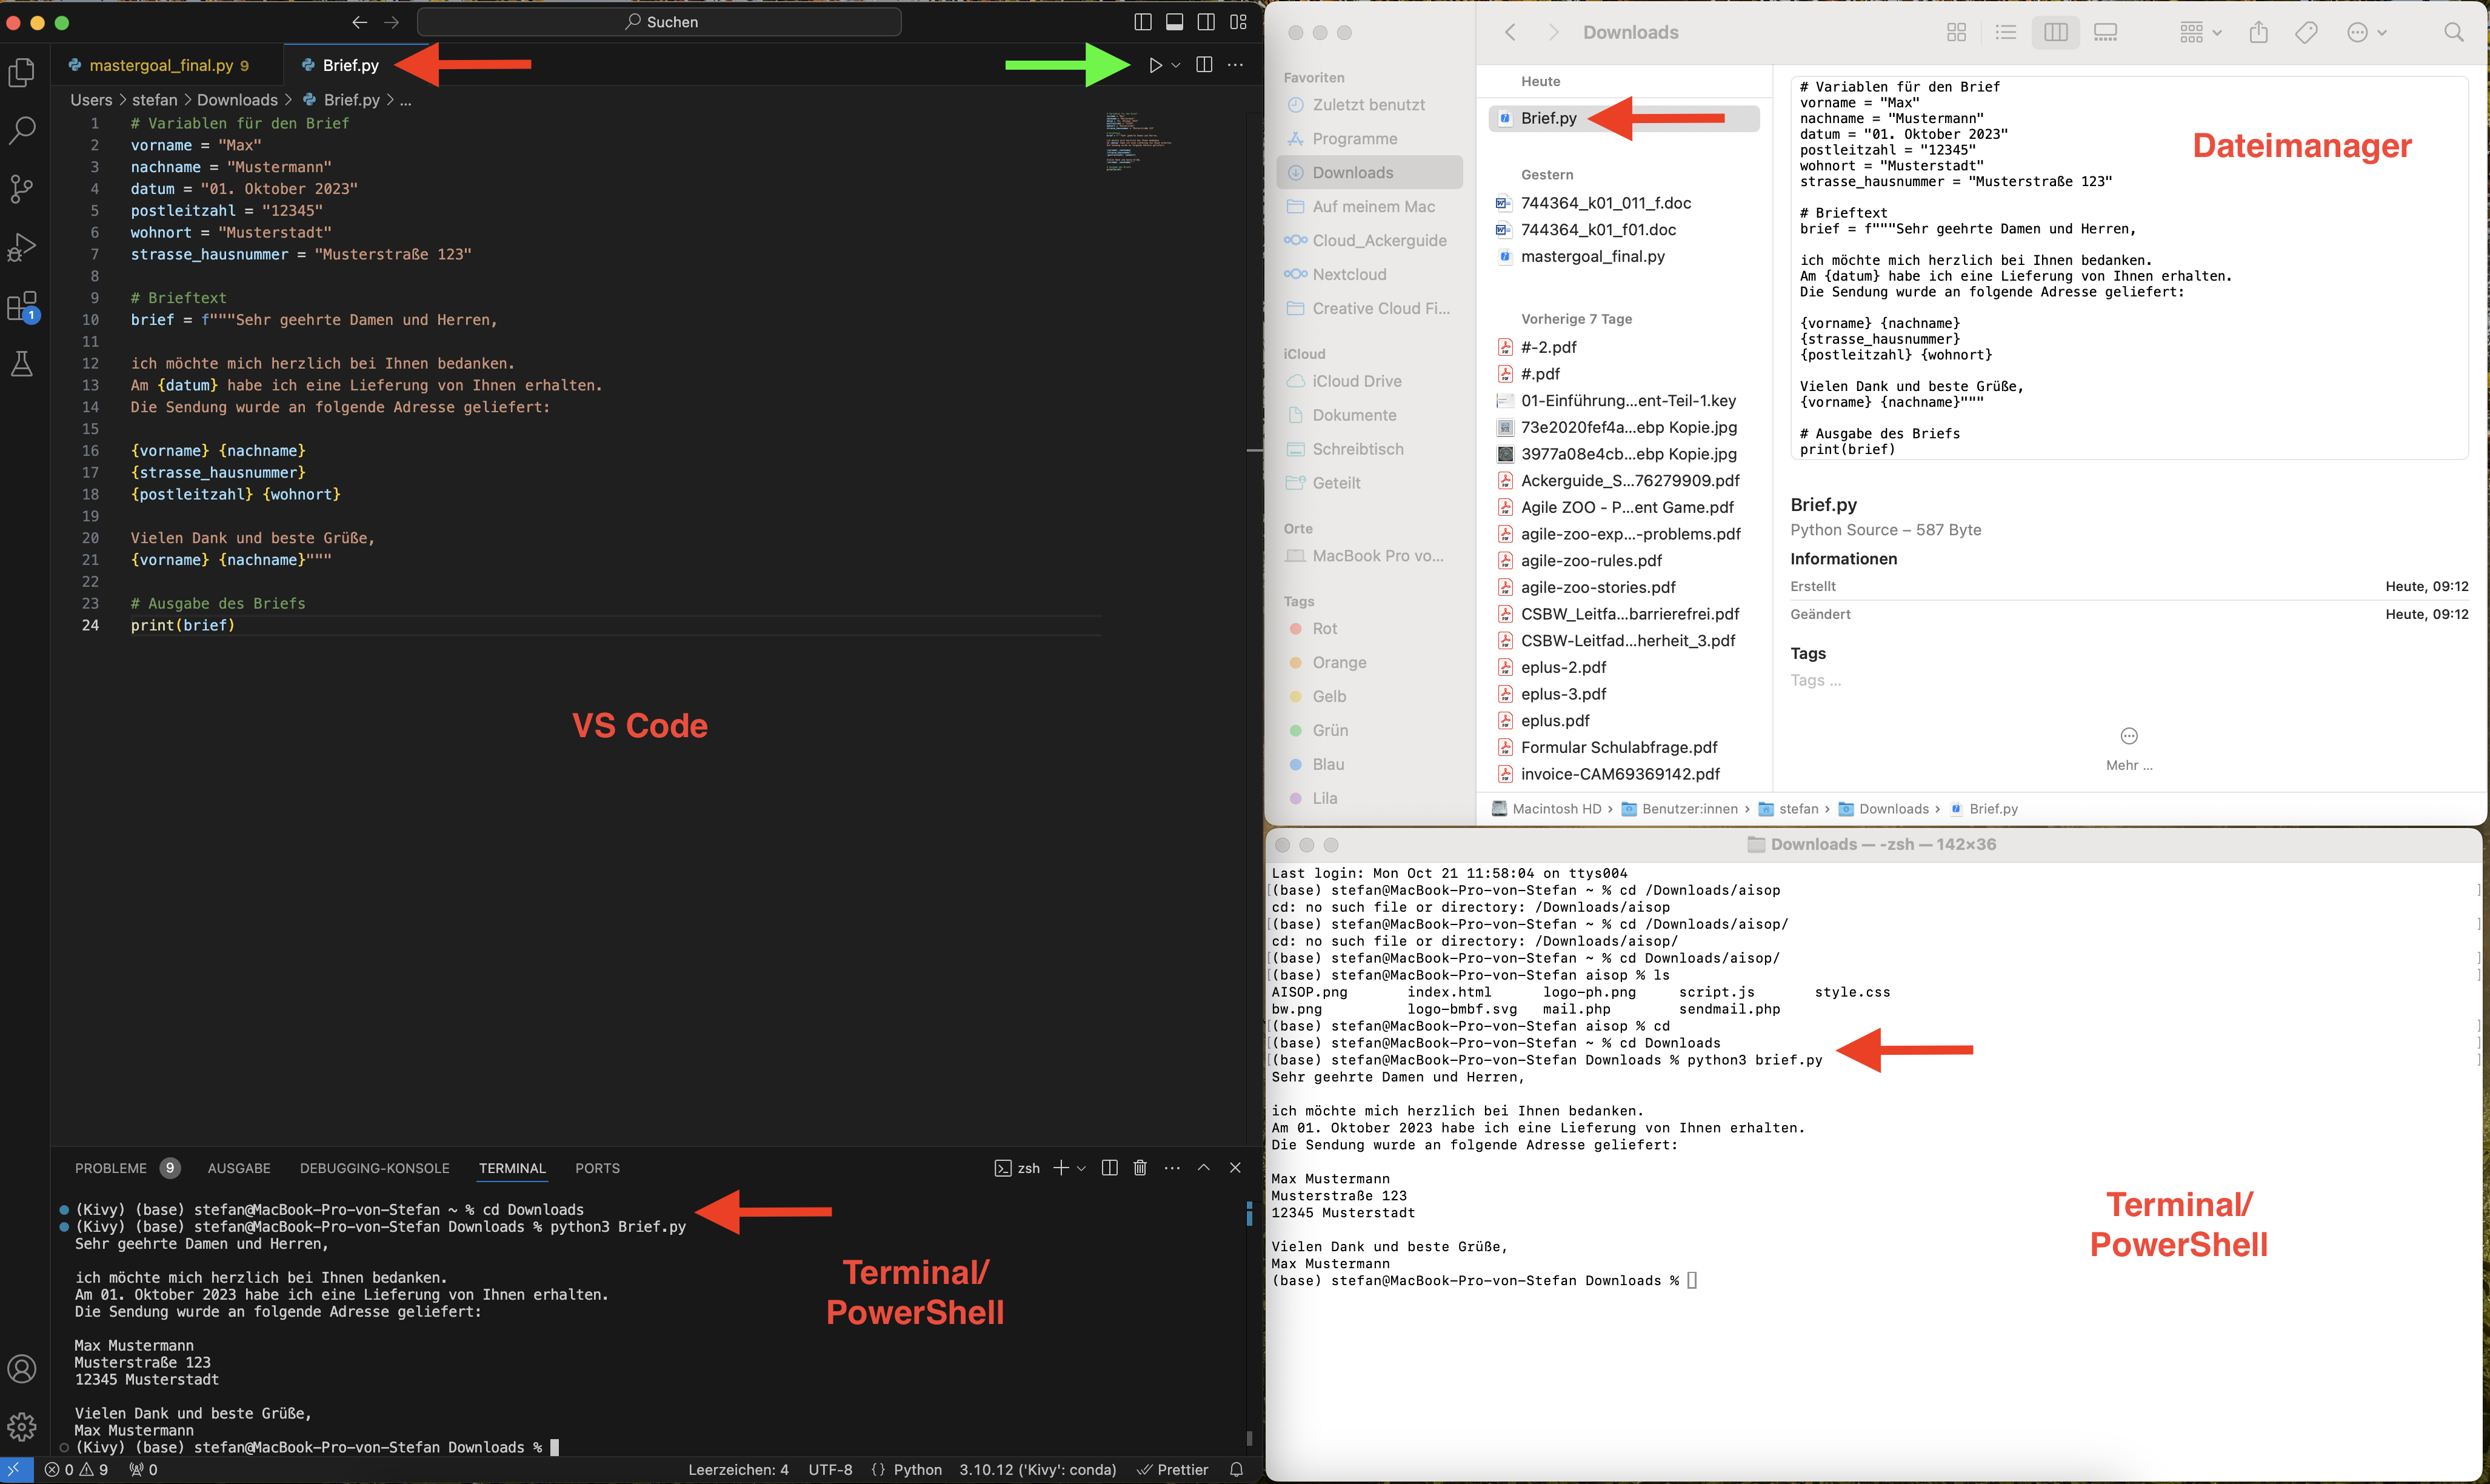Toggle VS Code secondary side bar
This screenshot has height=1484, width=2490.
(1207, 22)
